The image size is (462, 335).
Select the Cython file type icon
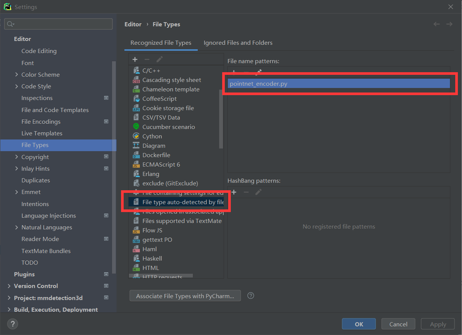pos(136,136)
